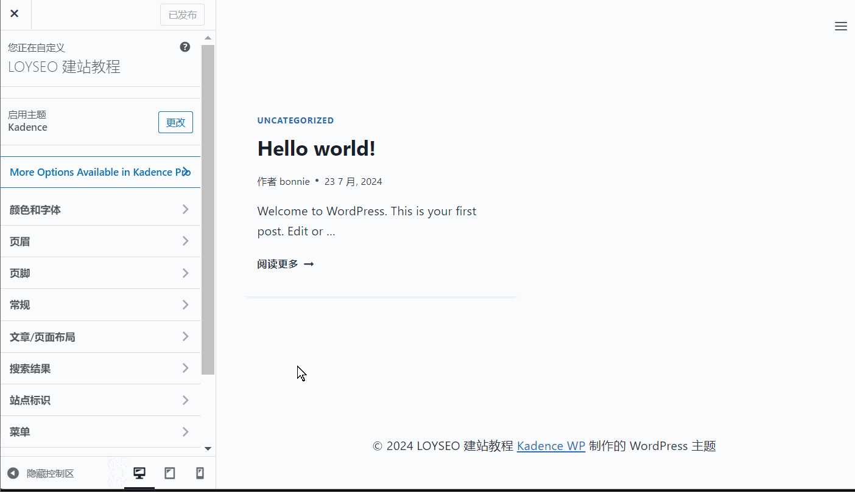Open the Kadence WP footer link

[x=551, y=446]
